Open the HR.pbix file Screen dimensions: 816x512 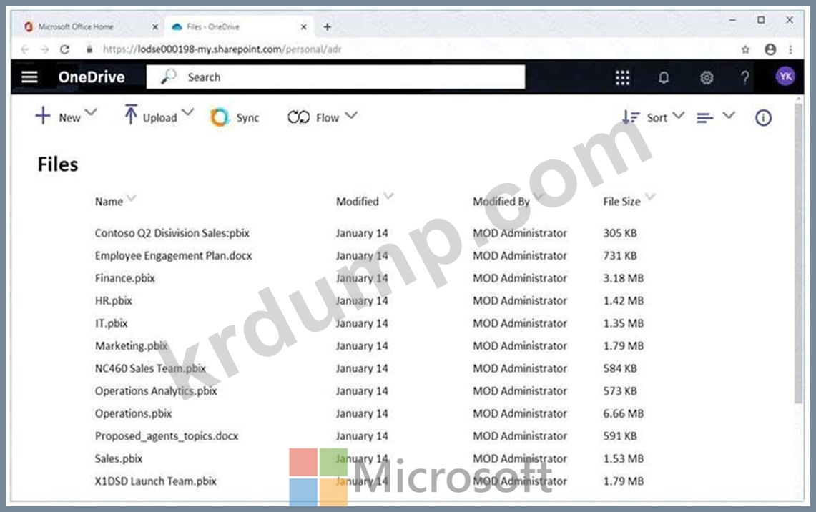(x=114, y=301)
